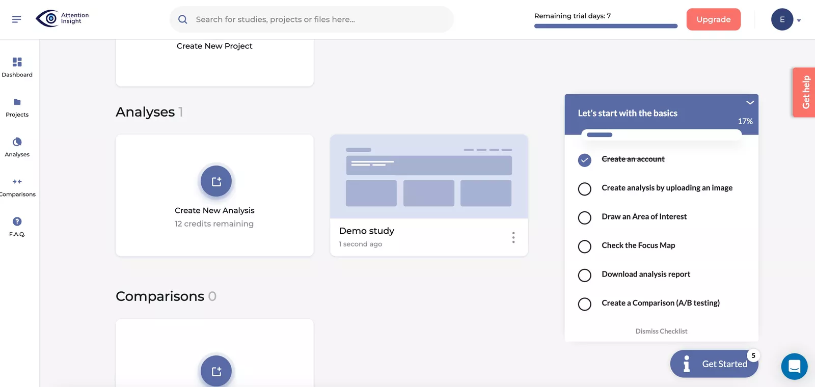Click Dismiss Checklist link

click(x=661, y=331)
